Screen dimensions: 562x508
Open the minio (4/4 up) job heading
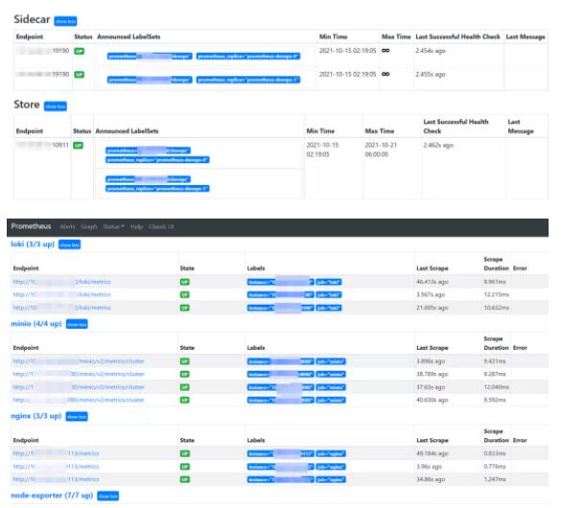pyautogui.click(x=36, y=324)
